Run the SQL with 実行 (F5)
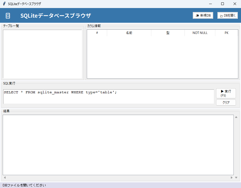 226,93
